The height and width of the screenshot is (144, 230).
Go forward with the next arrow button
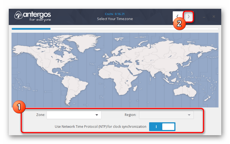(188, 16)
